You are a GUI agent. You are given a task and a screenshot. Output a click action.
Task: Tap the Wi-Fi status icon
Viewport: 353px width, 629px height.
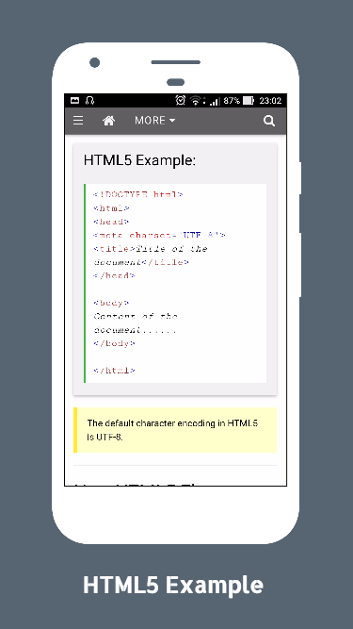[196, 101]
